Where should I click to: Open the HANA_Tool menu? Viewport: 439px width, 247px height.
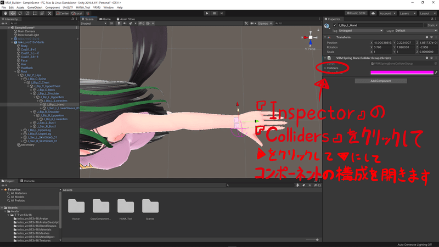(x=83, y=8)
